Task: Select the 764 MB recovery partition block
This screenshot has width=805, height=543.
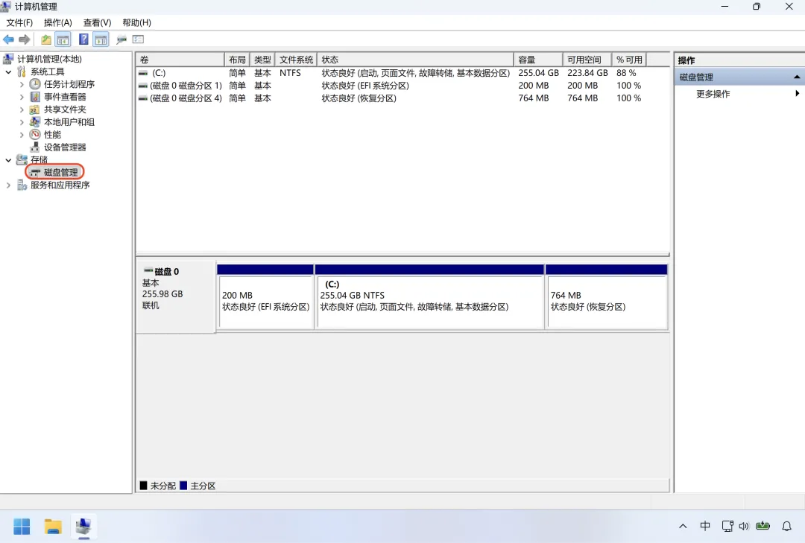Action: (x=606, y=296)
